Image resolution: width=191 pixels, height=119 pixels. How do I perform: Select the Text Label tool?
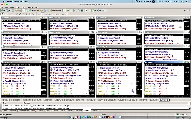click(30, 14)
